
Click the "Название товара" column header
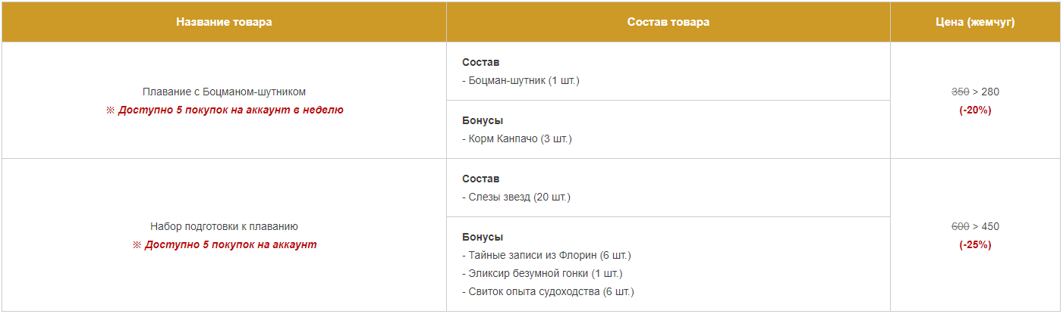[x=224, y=22]
